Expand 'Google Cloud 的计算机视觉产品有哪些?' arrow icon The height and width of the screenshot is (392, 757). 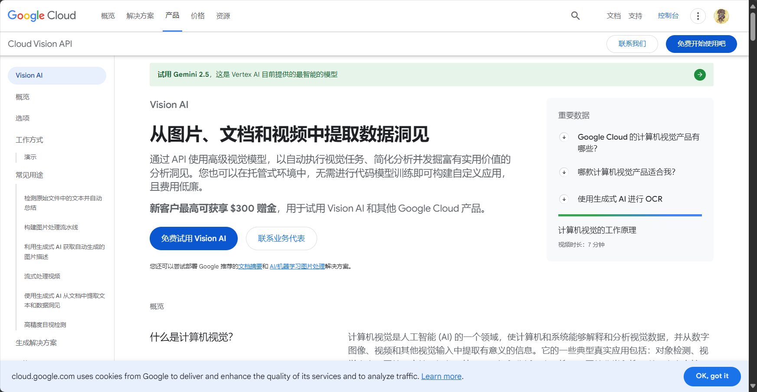tap(564, 137)
